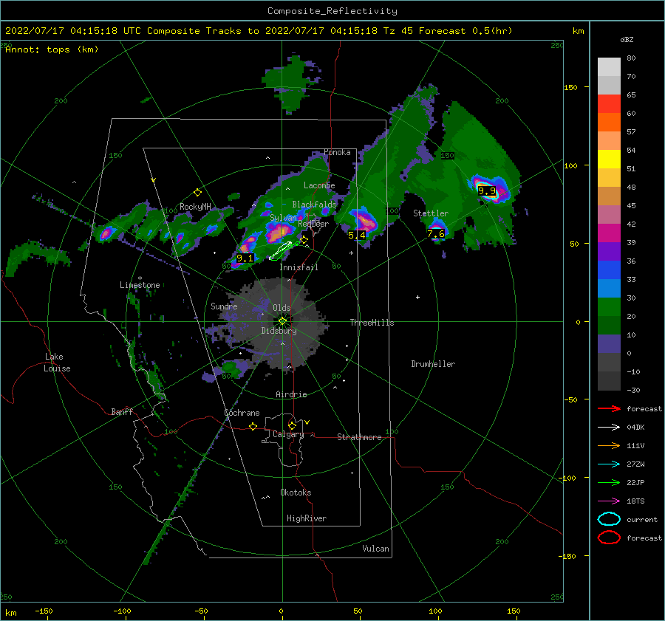Click the red forecast ellipse legend icon
Screen dimensions: 665x621
(x=609, y=538)
